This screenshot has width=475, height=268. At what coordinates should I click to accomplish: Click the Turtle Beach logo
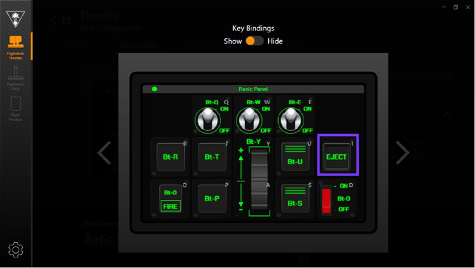click(x=16, y=19)
